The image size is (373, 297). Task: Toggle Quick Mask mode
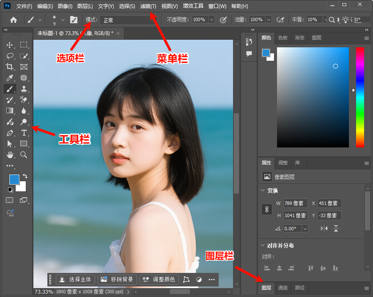10,200
